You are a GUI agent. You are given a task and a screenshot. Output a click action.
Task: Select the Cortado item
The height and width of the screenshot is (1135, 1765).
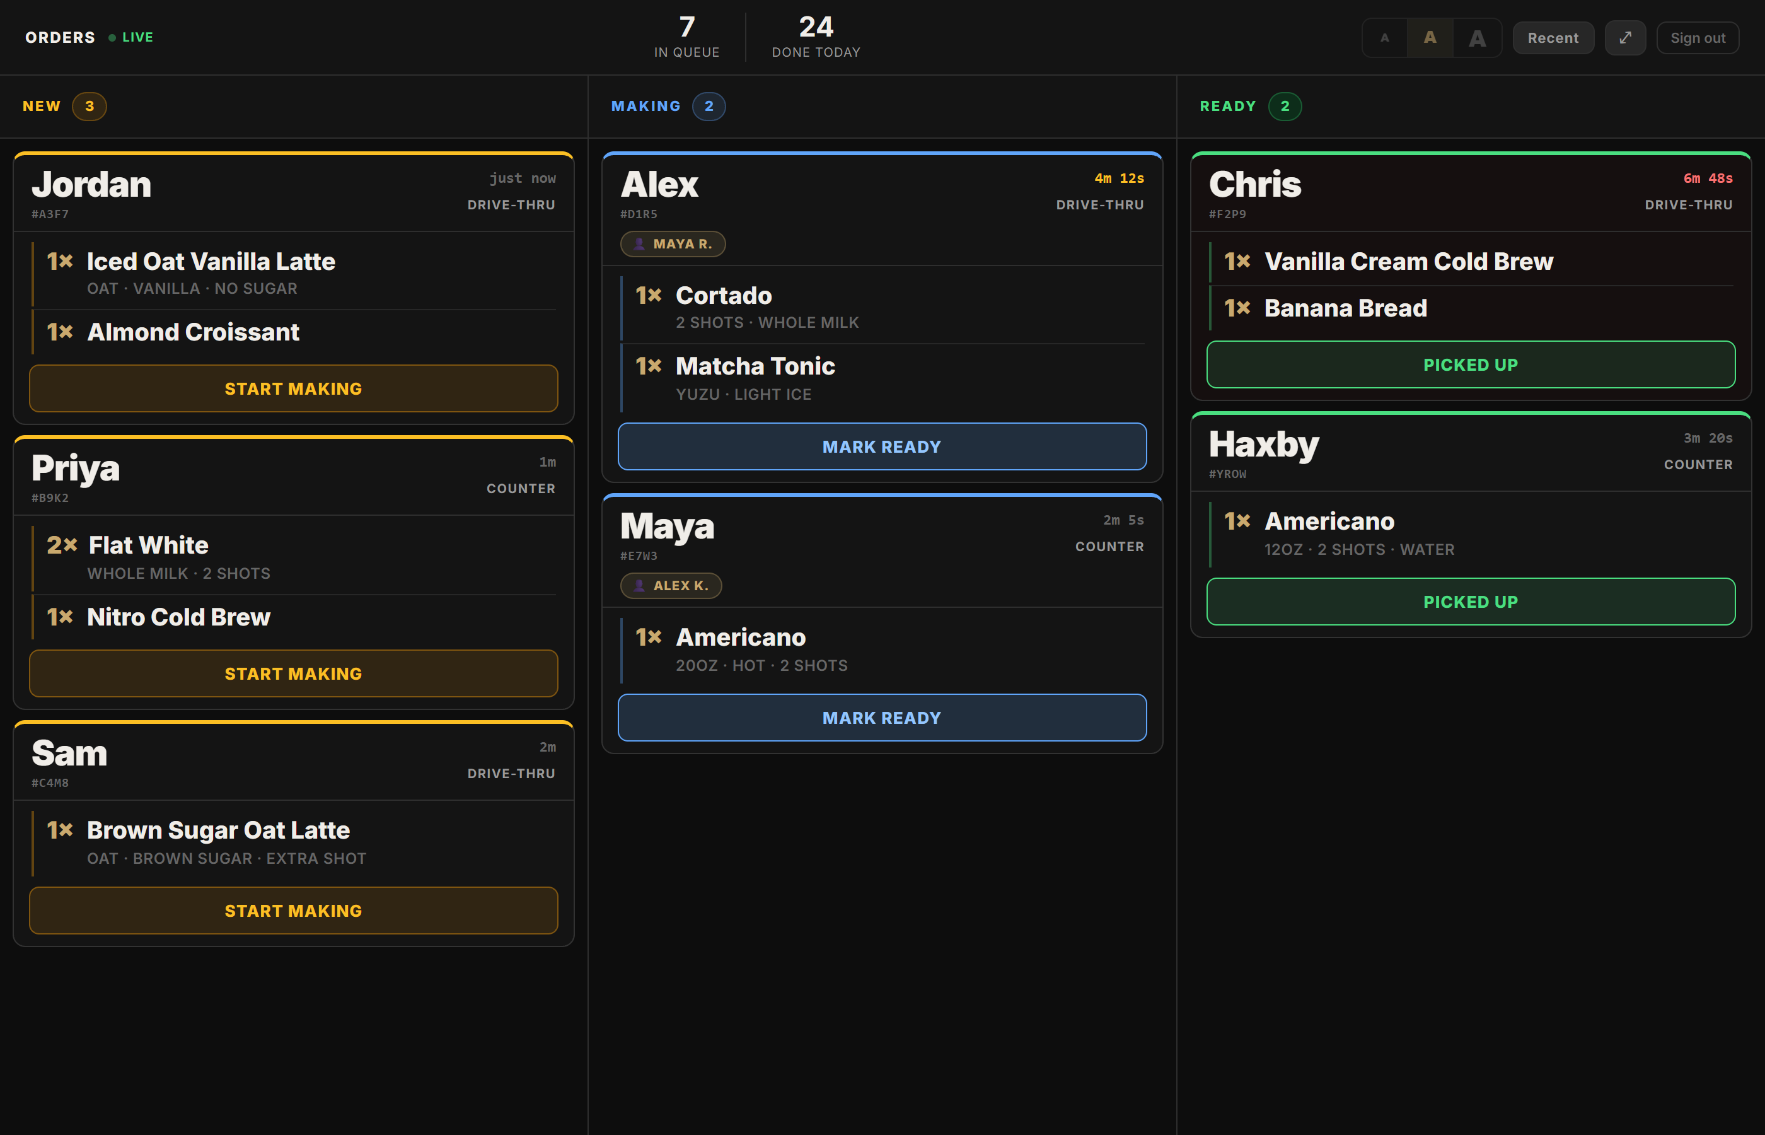click(882, 307)
